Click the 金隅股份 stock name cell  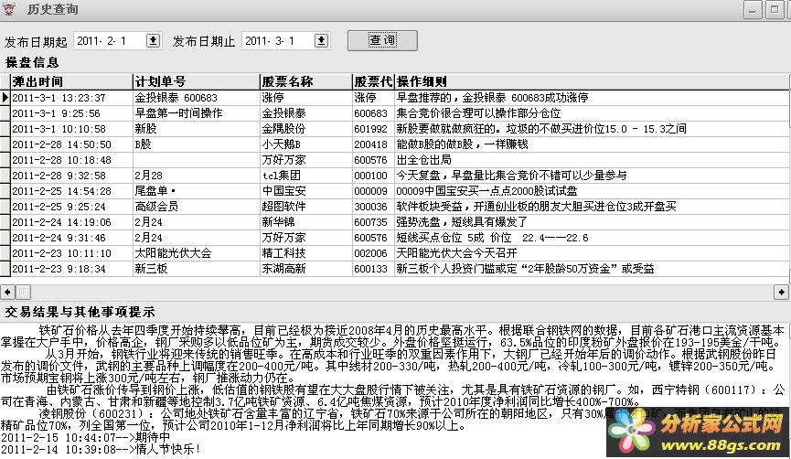point(306,129)
